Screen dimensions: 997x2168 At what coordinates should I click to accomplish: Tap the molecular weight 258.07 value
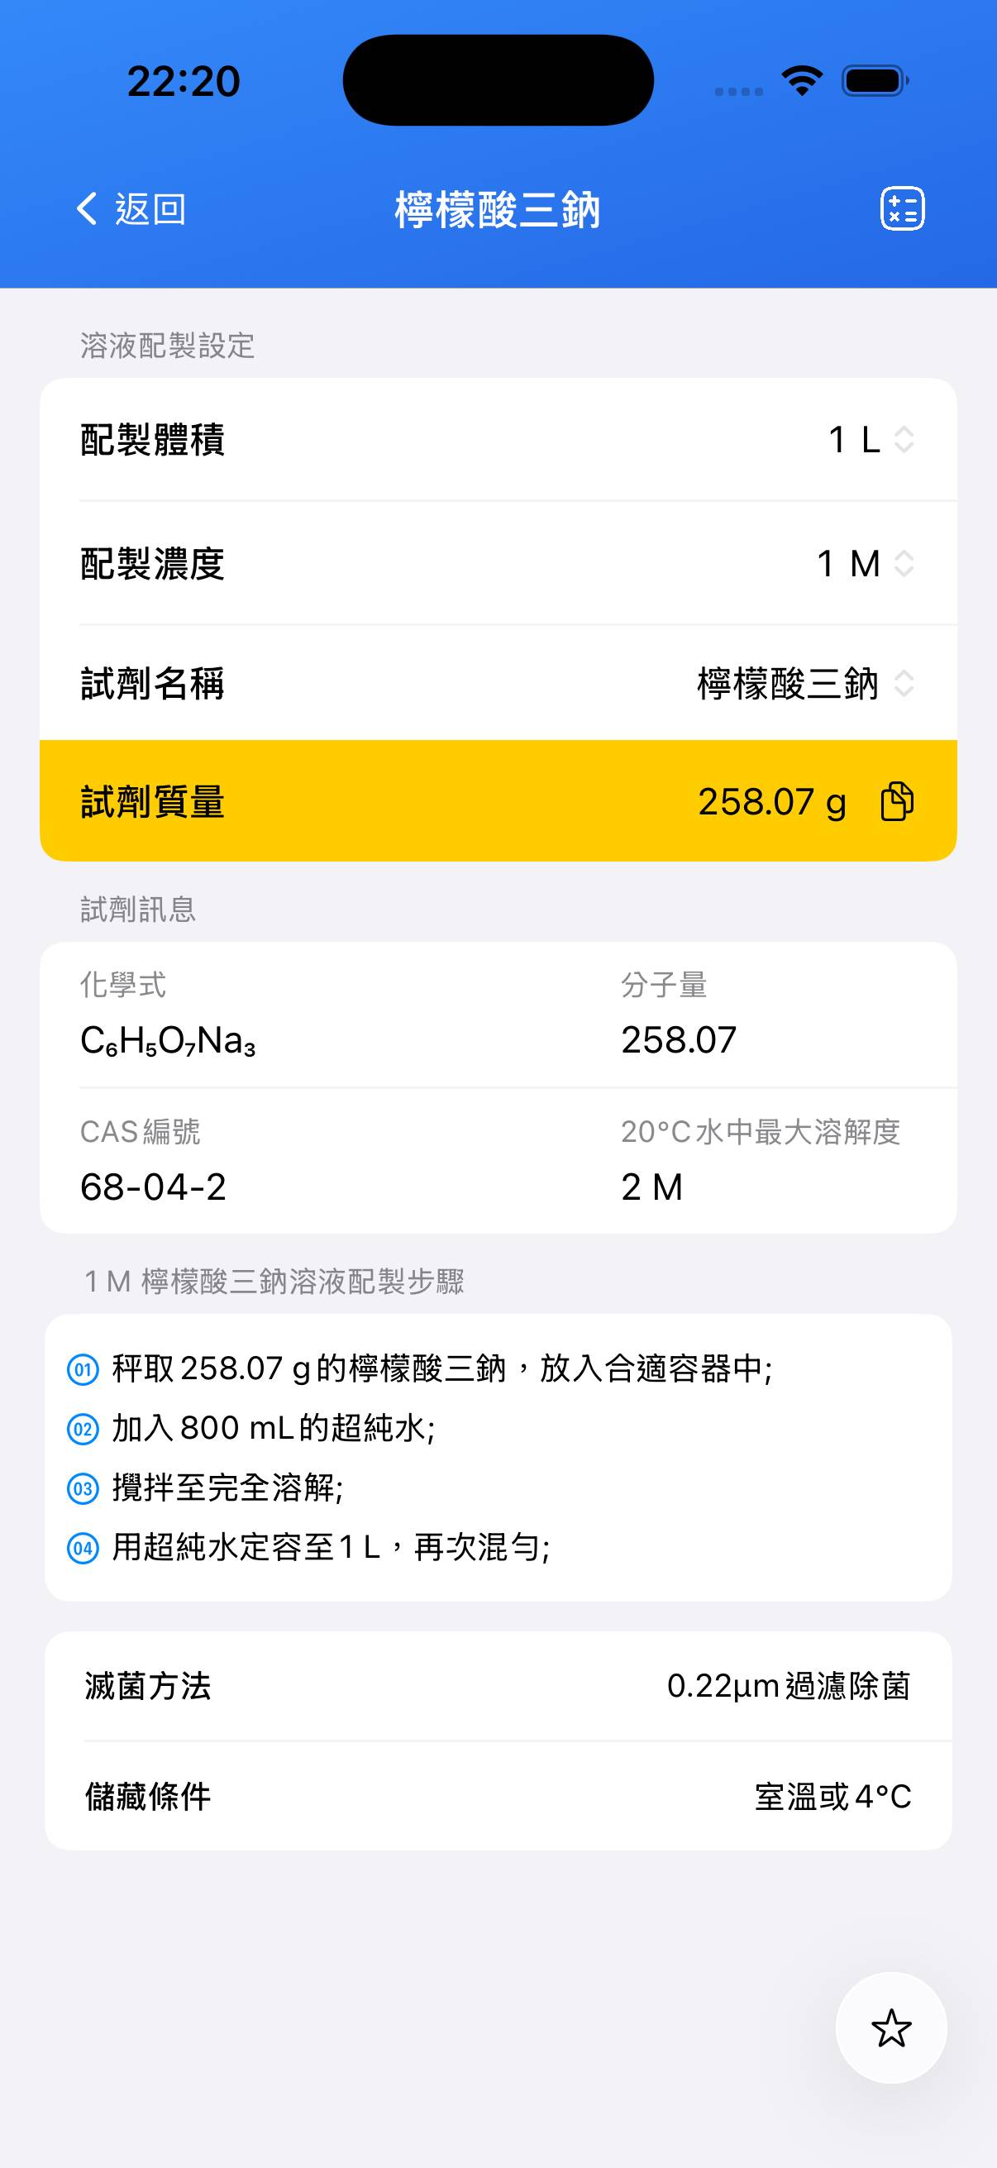coord(678,1040)
